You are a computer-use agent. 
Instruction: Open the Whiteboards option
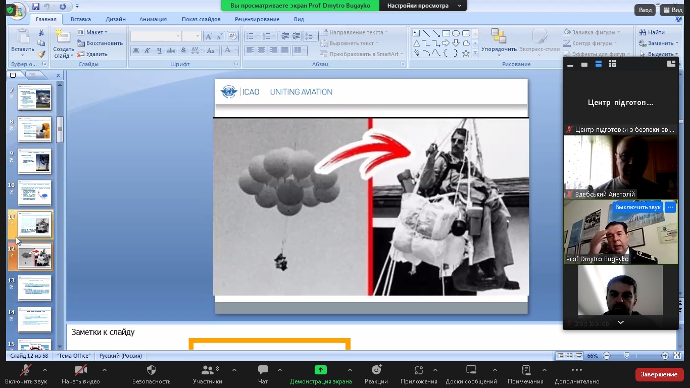(x=471, y=374)
